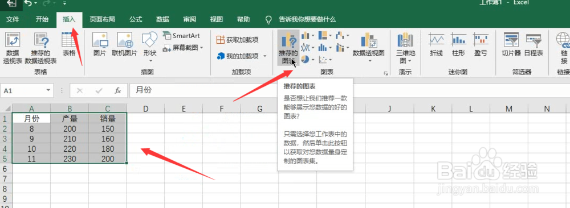The height and width of the screenshot is (208, 570).
Task: Select cell containing 销量
Action: click(108, 119)
